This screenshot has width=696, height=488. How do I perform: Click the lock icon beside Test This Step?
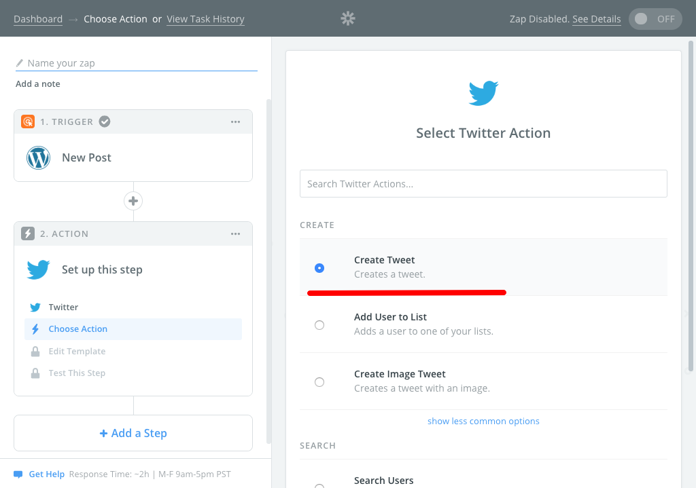(x=35, y=373)
